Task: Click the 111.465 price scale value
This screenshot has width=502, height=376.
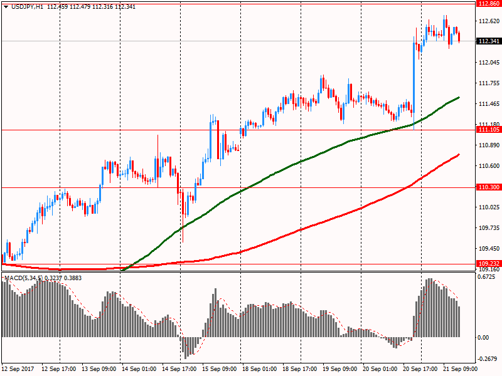Action: click(489, 103)
